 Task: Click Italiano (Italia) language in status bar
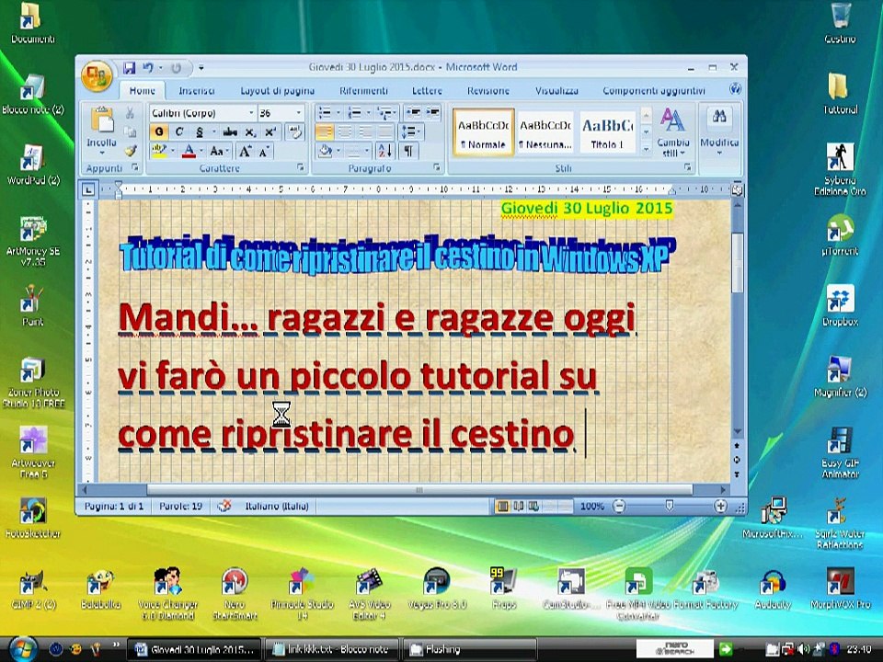coord(277,506)
